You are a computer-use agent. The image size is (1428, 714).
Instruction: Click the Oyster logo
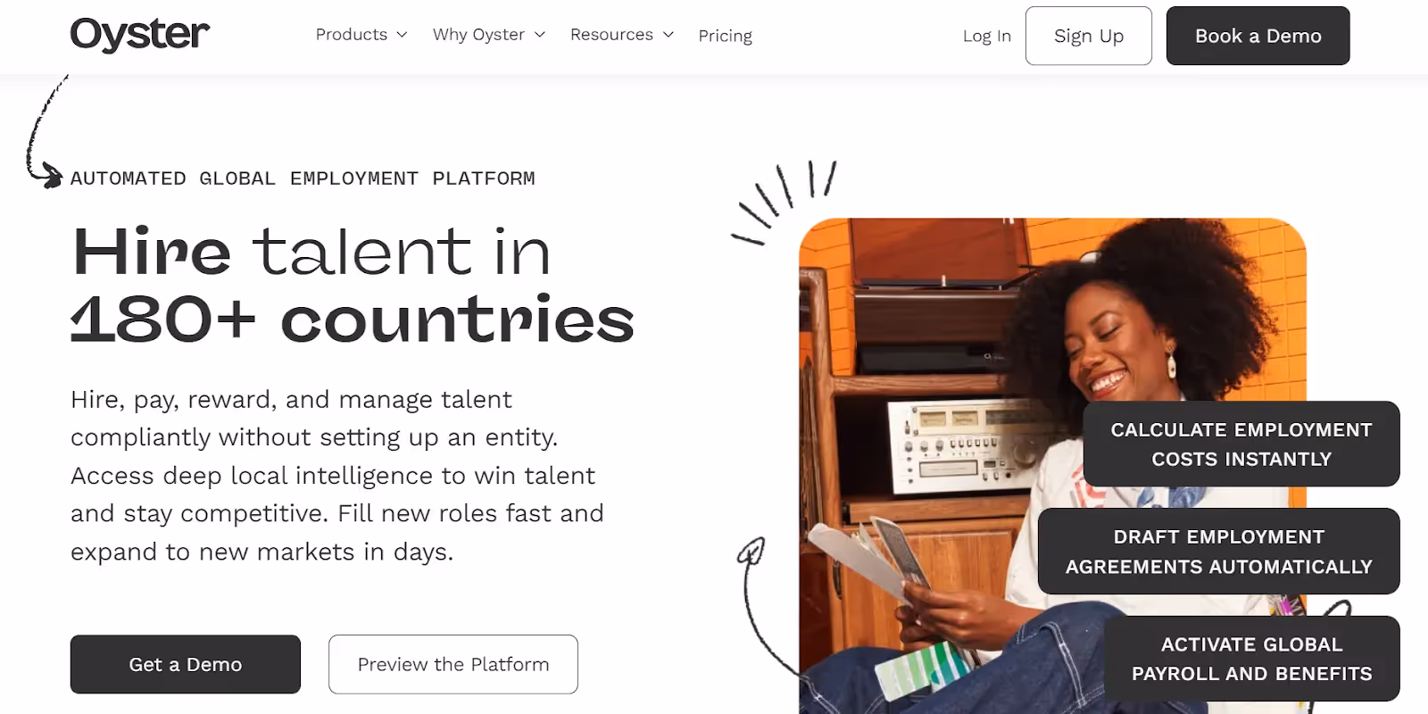tap(140, 35)
